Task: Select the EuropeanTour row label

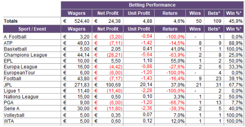Action: [x=19, y=73]
